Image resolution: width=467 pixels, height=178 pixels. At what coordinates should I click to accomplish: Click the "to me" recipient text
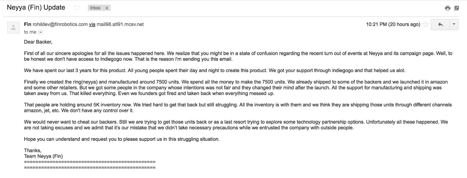pos(30,32)
